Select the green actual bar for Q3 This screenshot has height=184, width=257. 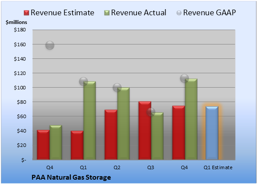point(157,136)
